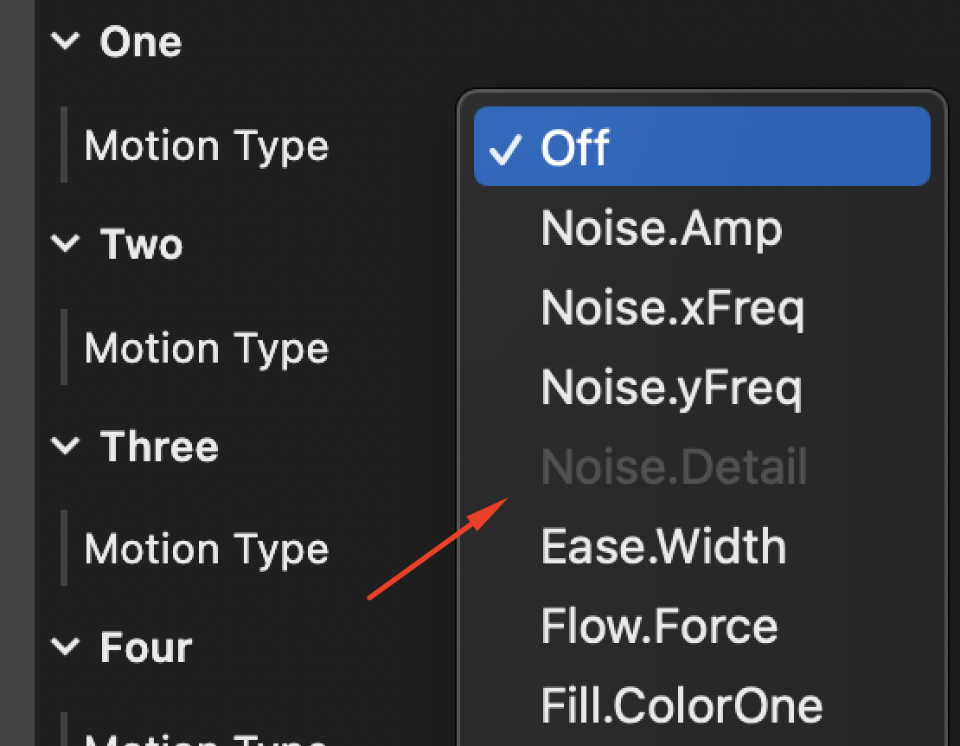Click the One section header label

[141, 41]
